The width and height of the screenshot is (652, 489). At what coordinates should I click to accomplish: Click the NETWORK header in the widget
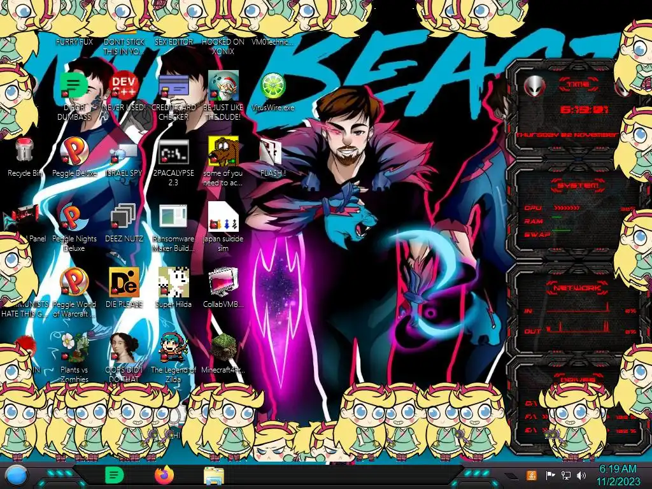pyautogui.click(x=577, y=288)
